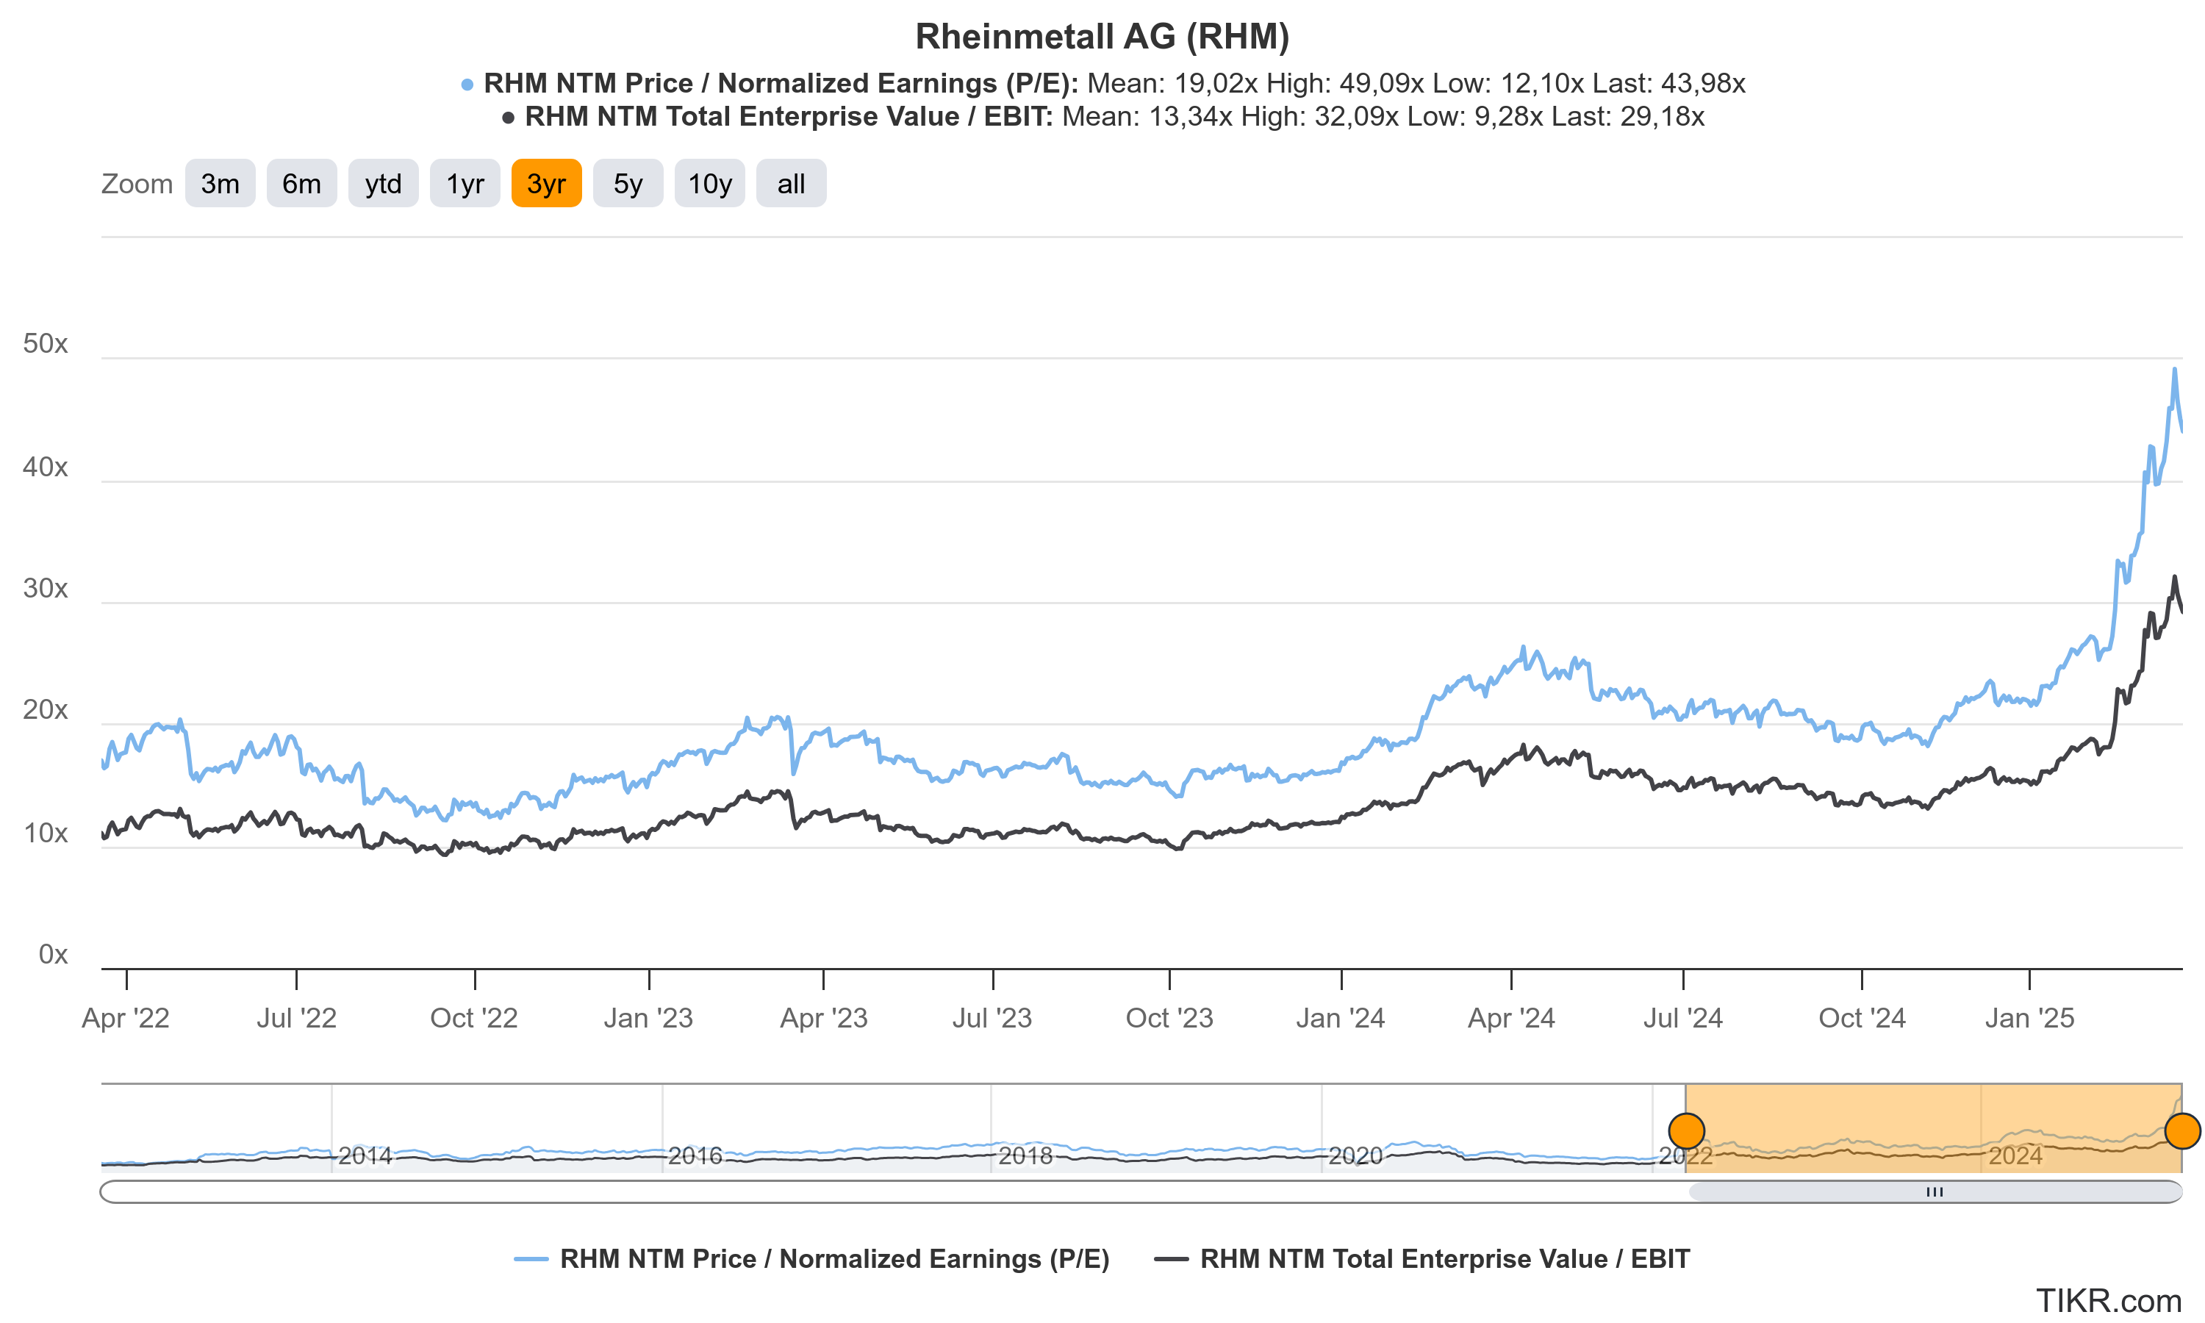Click the 'Last: 43,98x' value
This screenshot has width=2205, height=1323.
coord(1668,83)
